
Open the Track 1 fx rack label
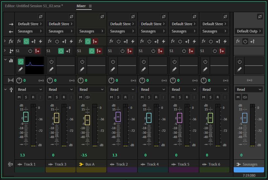pyautogui.click(x=19, y=41)
